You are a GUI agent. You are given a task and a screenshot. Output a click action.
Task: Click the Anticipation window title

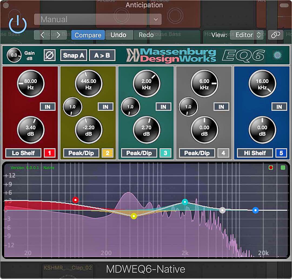tap(144, 5)
